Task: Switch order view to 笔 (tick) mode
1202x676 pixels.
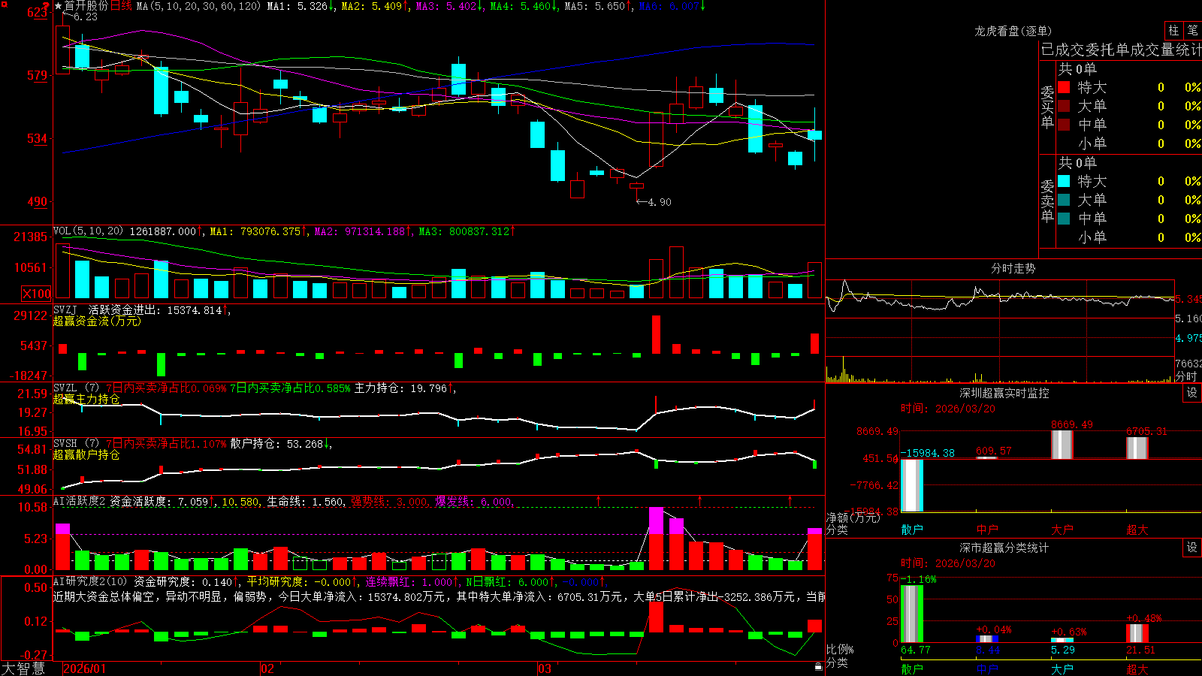Action: click(x=1192, y=30)
